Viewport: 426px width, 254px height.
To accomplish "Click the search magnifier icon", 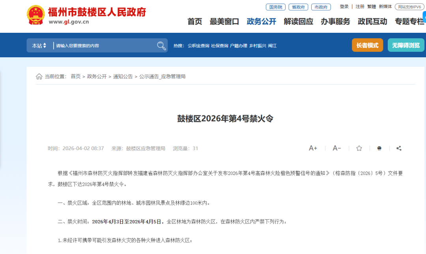I will pos(161,46).
